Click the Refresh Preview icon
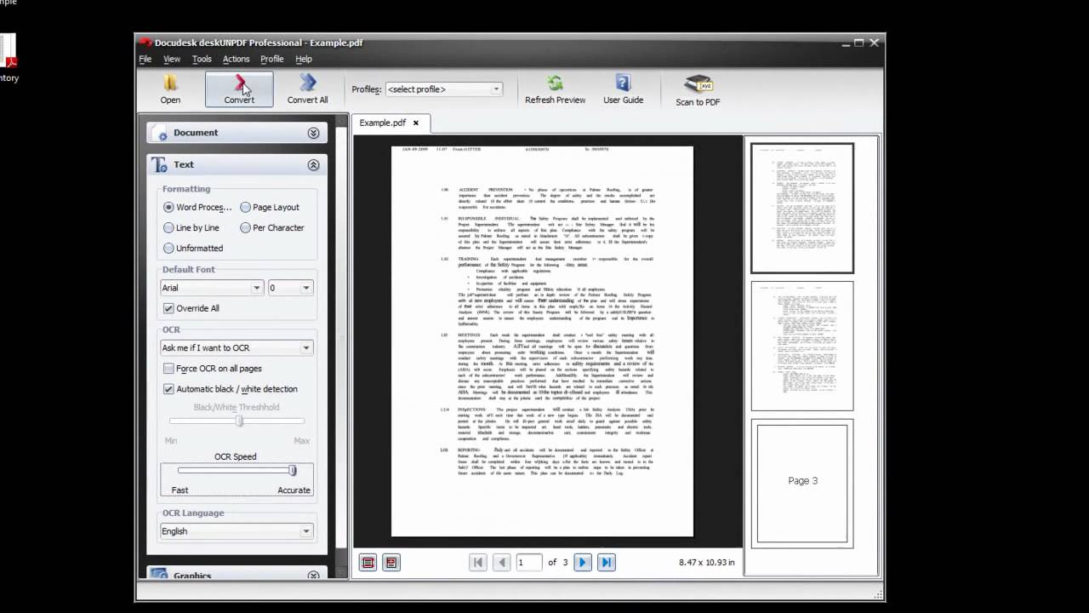 (x=555, y=83)
